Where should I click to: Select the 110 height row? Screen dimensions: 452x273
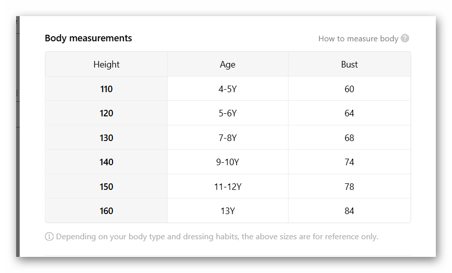[x=106, y=89]
